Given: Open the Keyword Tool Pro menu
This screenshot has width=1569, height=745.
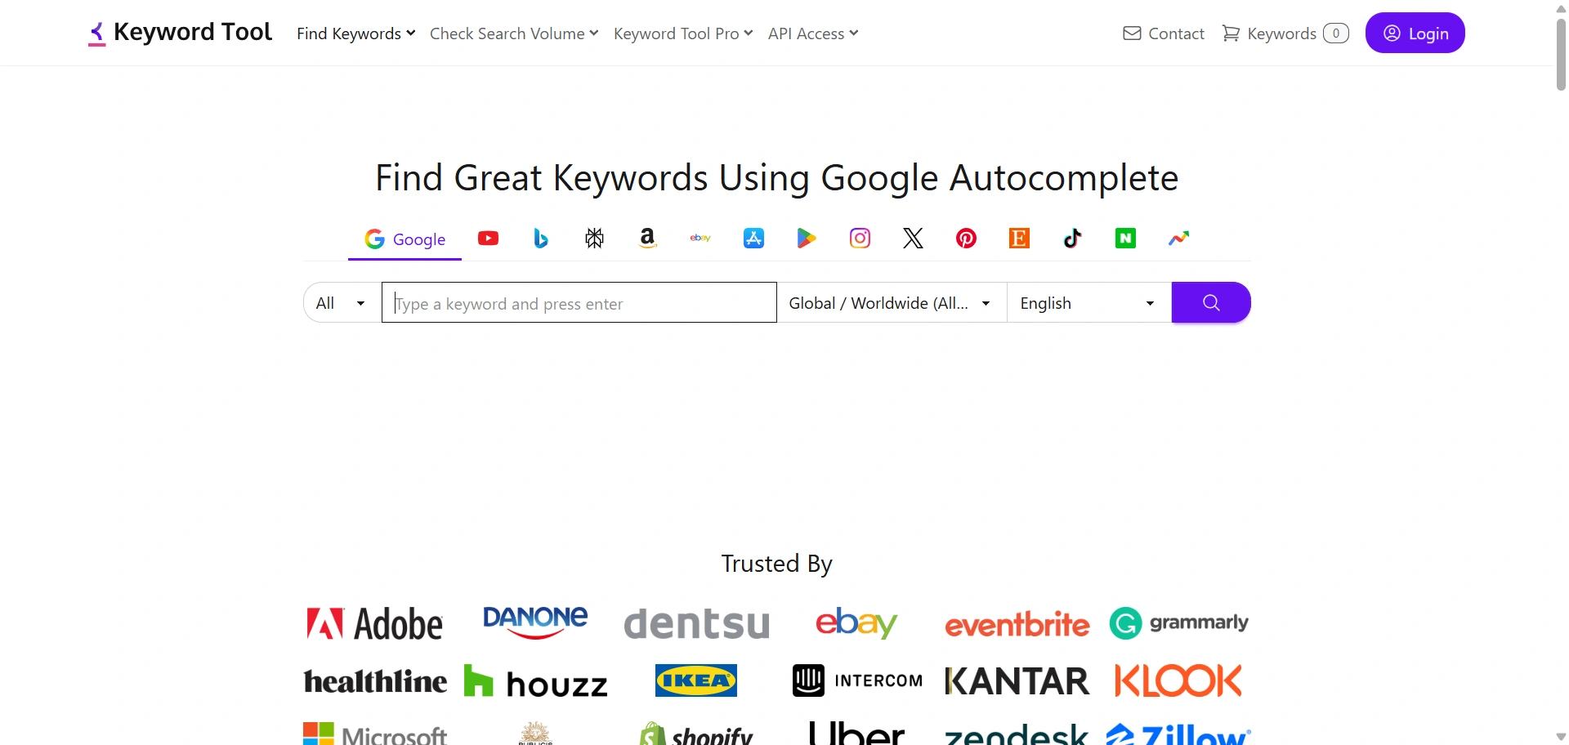Looking at the screenshot, I should click(x=683, y=33).
